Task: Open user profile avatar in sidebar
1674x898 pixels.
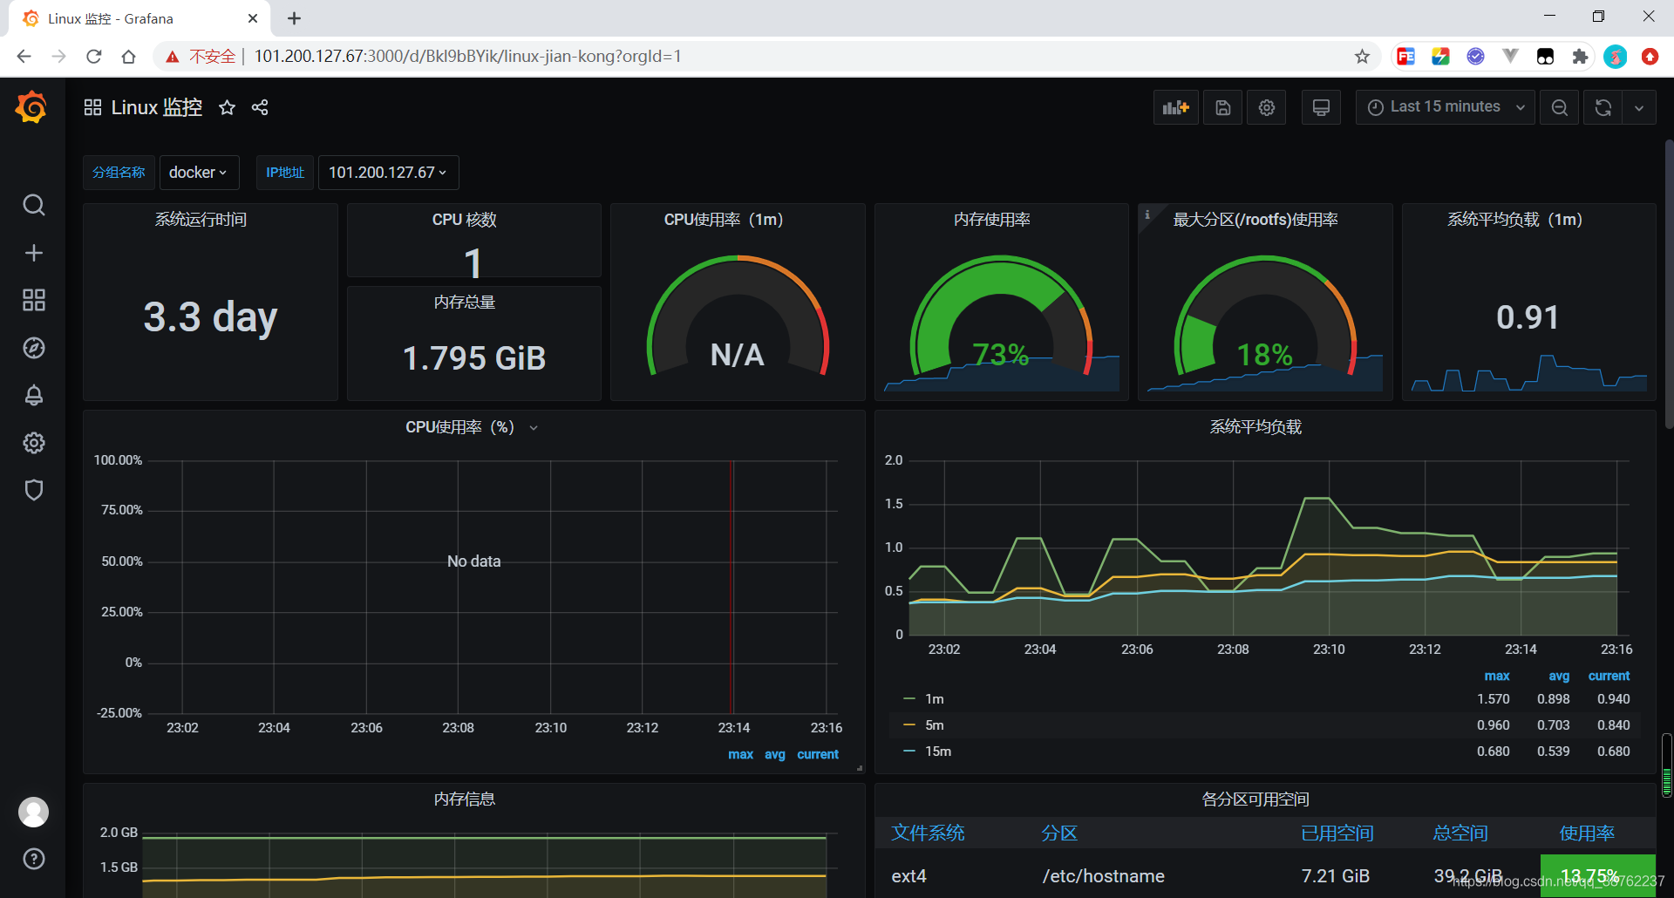Action: click(33, 812)
